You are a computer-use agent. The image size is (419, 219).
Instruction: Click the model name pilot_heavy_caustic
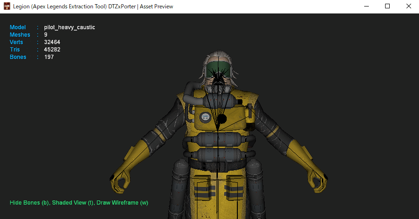pos(70,27)
